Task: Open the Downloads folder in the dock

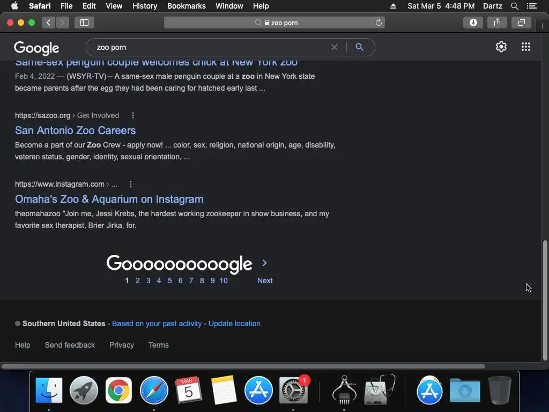Action: pos(465,391)
